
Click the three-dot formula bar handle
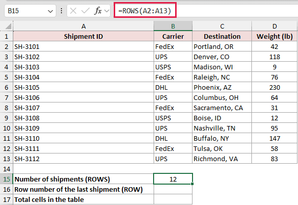click(61, 11)
